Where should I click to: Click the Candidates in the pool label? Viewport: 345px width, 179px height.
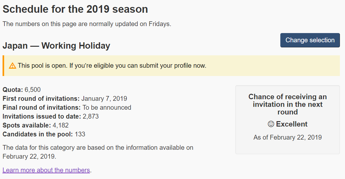click(x=38, y=134)
